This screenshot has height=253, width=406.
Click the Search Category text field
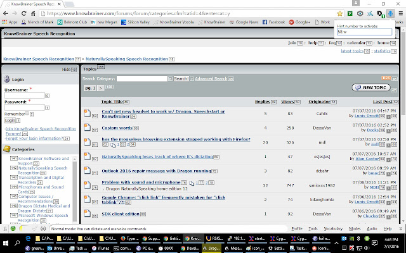point(142,78)
